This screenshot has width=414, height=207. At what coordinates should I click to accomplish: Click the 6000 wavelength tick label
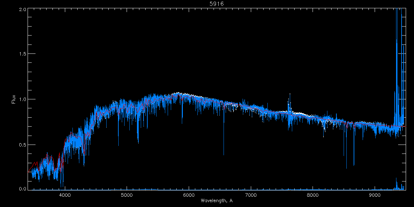189,195
